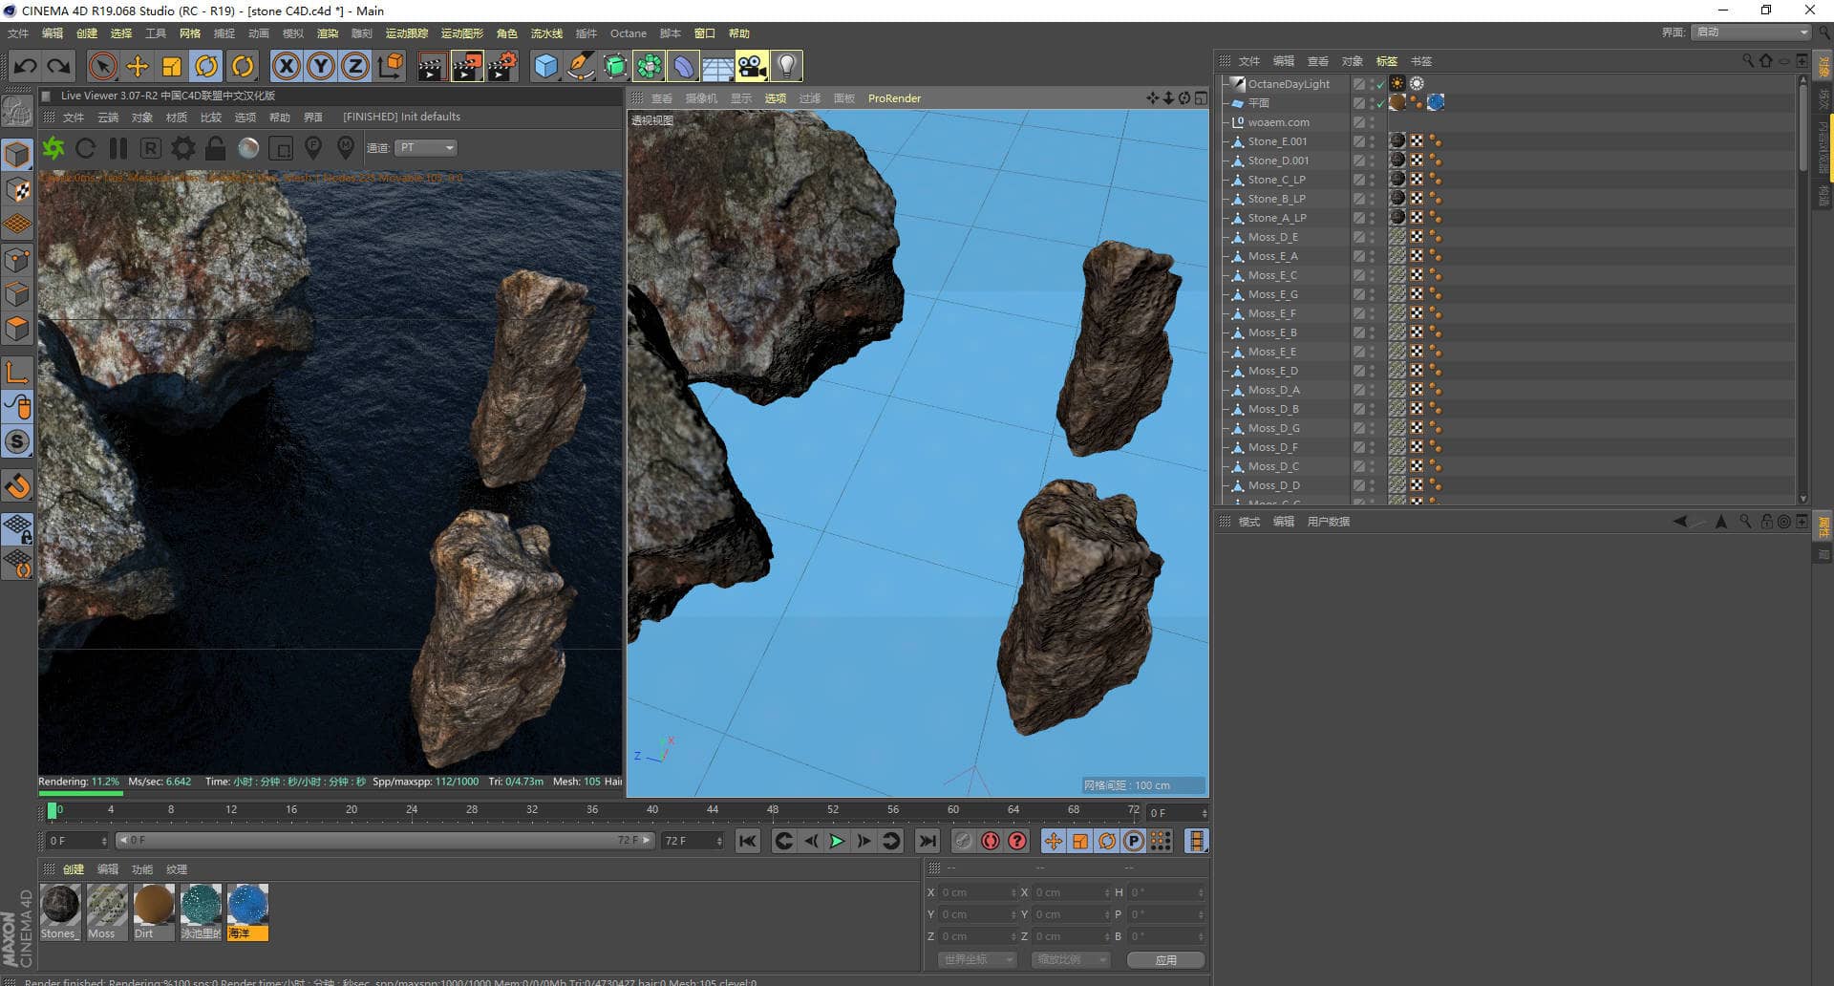Screen dimensions: 1834x986
Task: Toggle position keyframe recording icon
Action: click(x=1053, y=841)
